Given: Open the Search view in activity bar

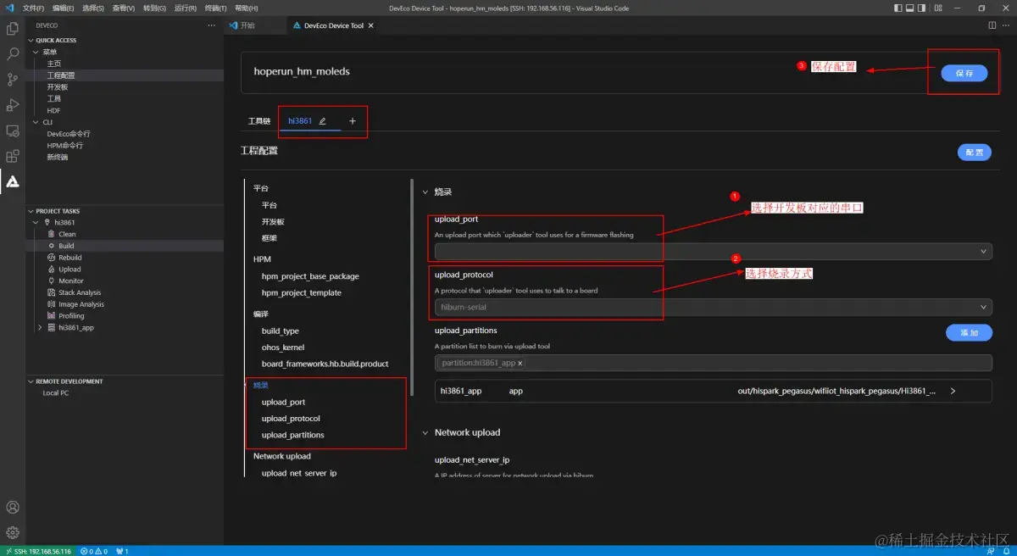Looking at the screenshot, I should tap(13, 54).
